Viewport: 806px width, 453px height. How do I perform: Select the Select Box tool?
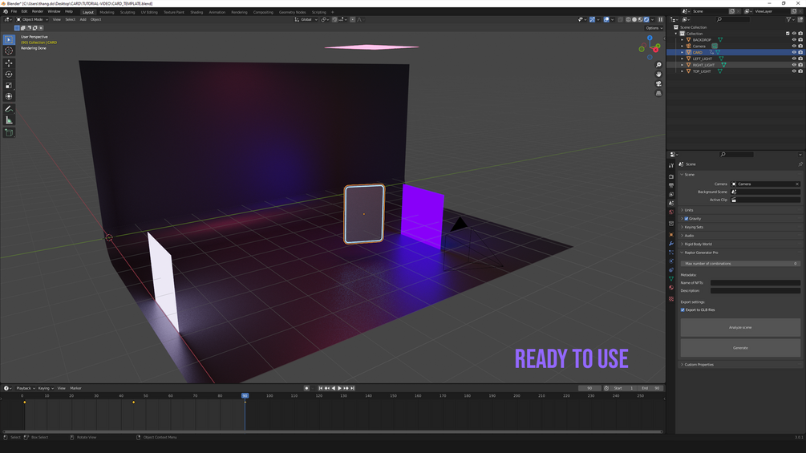pos(9,39)
